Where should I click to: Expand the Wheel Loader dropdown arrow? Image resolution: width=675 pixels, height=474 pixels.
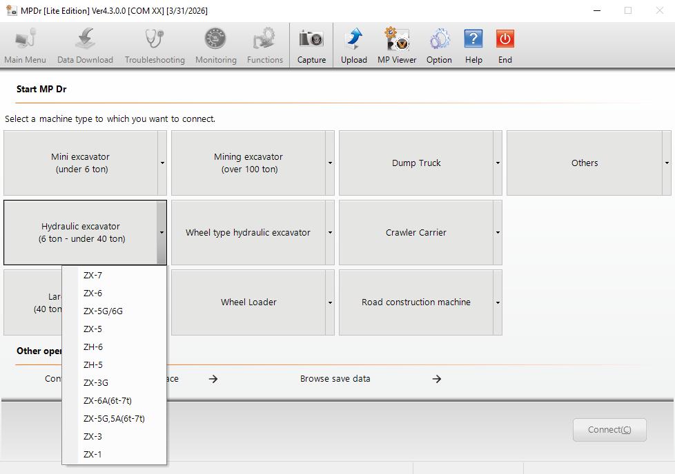(x=330, y=302)
